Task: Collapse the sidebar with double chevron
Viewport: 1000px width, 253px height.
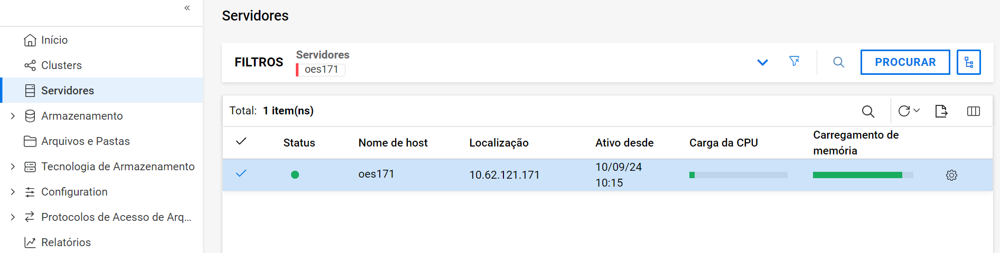Action: click(x=187, y=8)
